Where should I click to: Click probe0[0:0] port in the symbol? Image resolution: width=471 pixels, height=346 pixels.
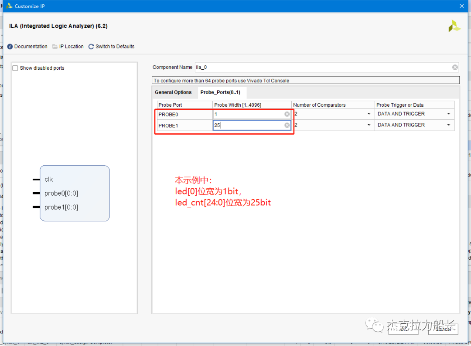coord(61,193)
